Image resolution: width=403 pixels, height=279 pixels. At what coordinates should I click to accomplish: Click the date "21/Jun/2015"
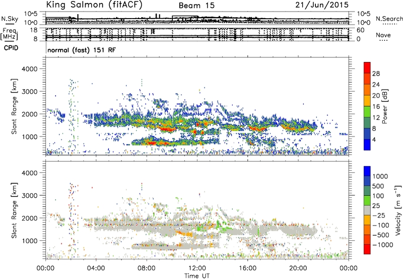coord(322,5)
